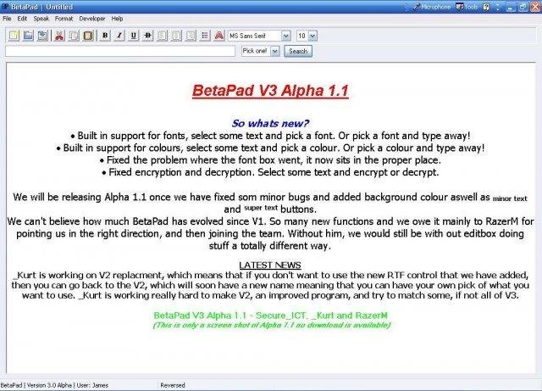
Task: Toggle strikethrough formatting in the toolbar
Action: [x=147, y=36]
